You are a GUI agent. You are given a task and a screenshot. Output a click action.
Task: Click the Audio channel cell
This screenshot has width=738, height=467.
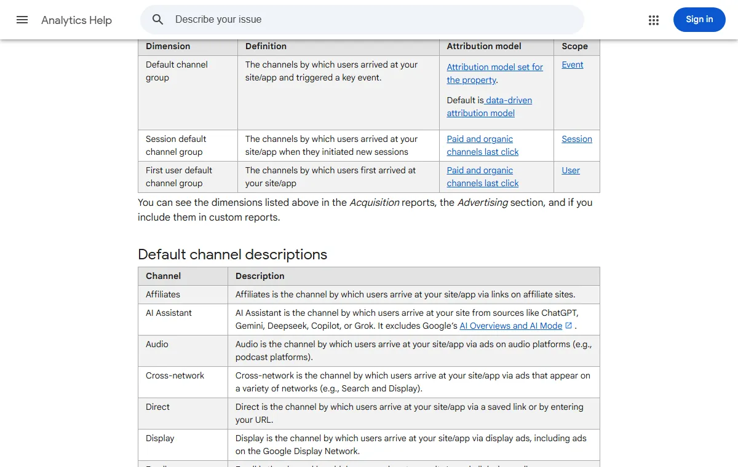(183, 351)
